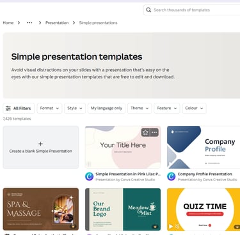Open Quiz Time template thumbnail
The image size is (240, 235).
204,209
